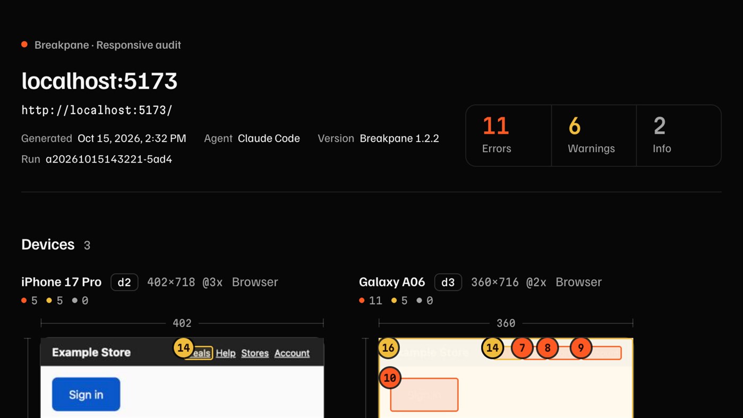Click the generated date Oct 15, 2026, 2:32 PM
The width and height of the screenshot is (743, 418).
coord(132,138)
